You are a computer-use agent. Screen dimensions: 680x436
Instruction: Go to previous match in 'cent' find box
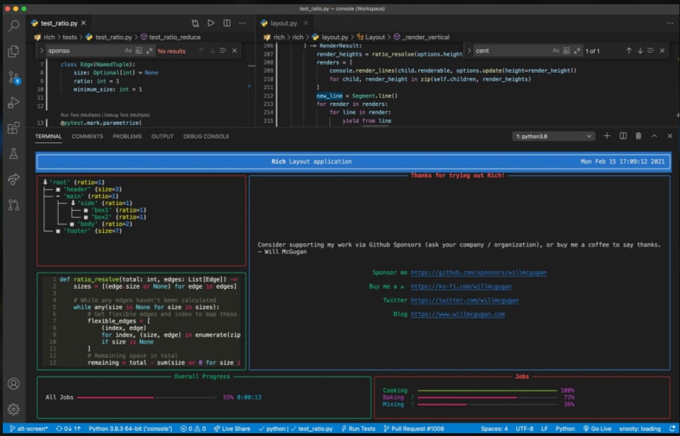pos(629,51)
